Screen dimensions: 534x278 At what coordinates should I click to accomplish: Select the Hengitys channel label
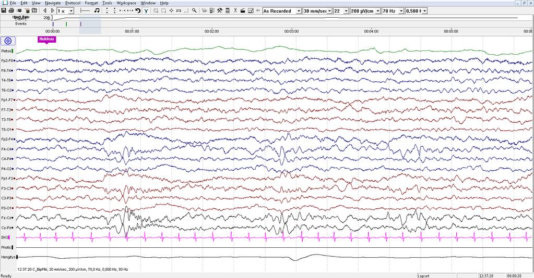click(8, 257)
